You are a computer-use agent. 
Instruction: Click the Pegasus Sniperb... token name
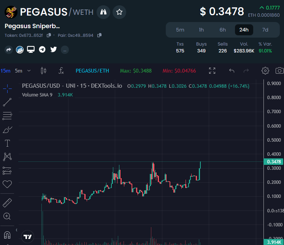tap(32, 26)
